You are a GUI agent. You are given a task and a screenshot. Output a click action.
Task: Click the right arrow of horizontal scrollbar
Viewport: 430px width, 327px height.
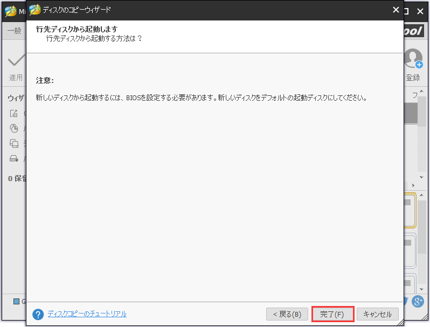[413, 185]
